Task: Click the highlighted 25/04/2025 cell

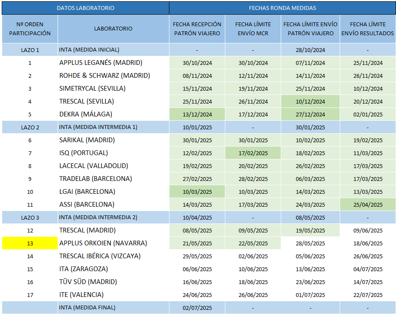Action: (368, 205)
